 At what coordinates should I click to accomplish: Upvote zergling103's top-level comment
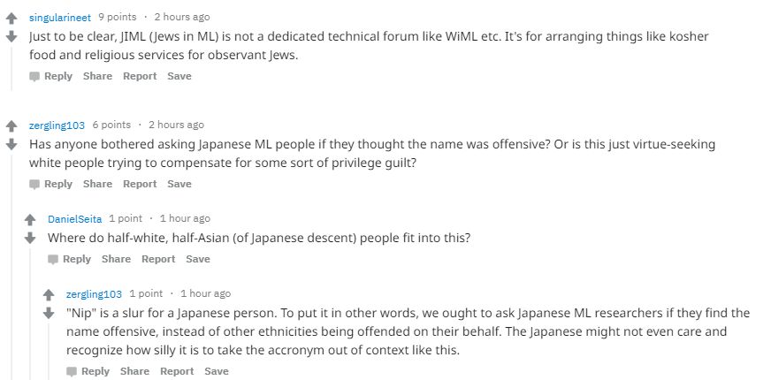11,126
